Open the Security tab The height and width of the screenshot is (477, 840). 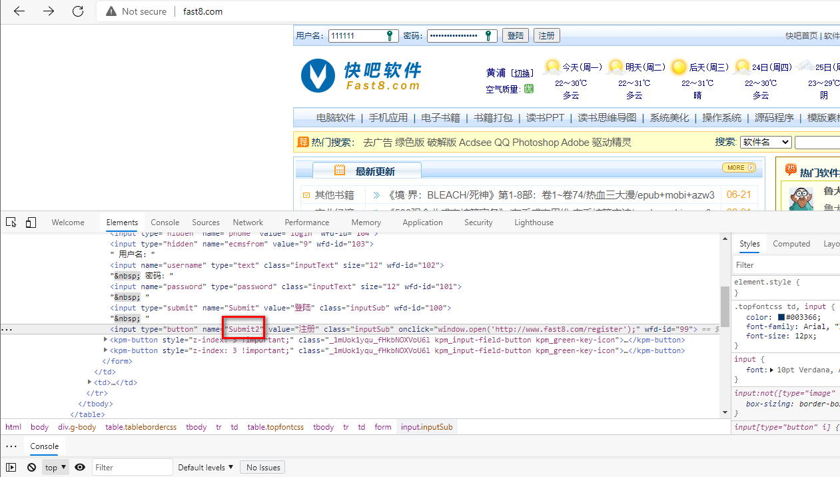click(x=478, y=223)
